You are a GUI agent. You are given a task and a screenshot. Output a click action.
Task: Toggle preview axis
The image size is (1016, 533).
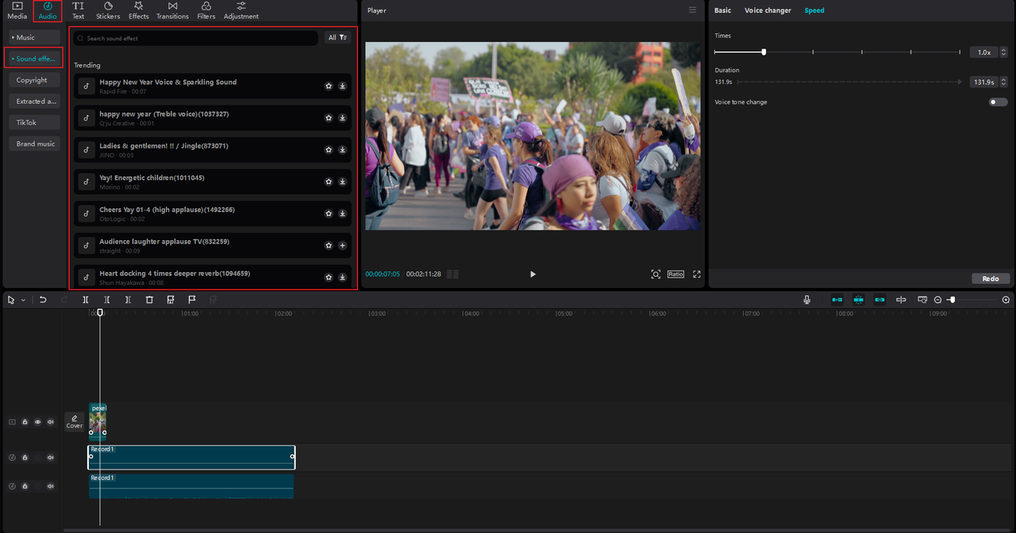tap(901, 300)
